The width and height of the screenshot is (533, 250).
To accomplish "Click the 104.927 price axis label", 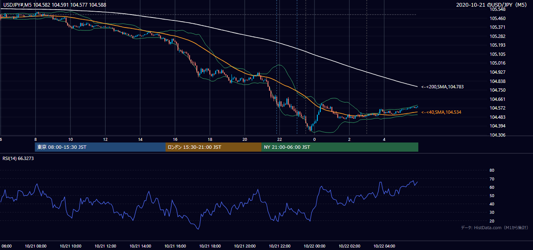I will click(x=498, y=72).
